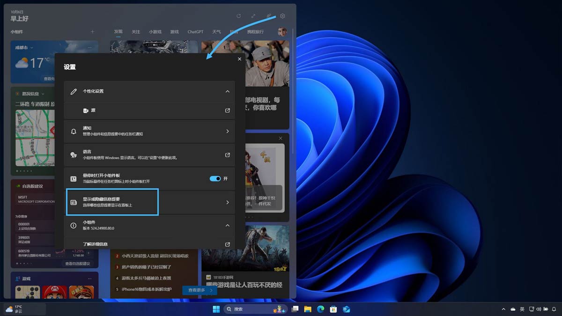
Task: Collapse the 小组件 version section
Action: click(x=227, y=225)
